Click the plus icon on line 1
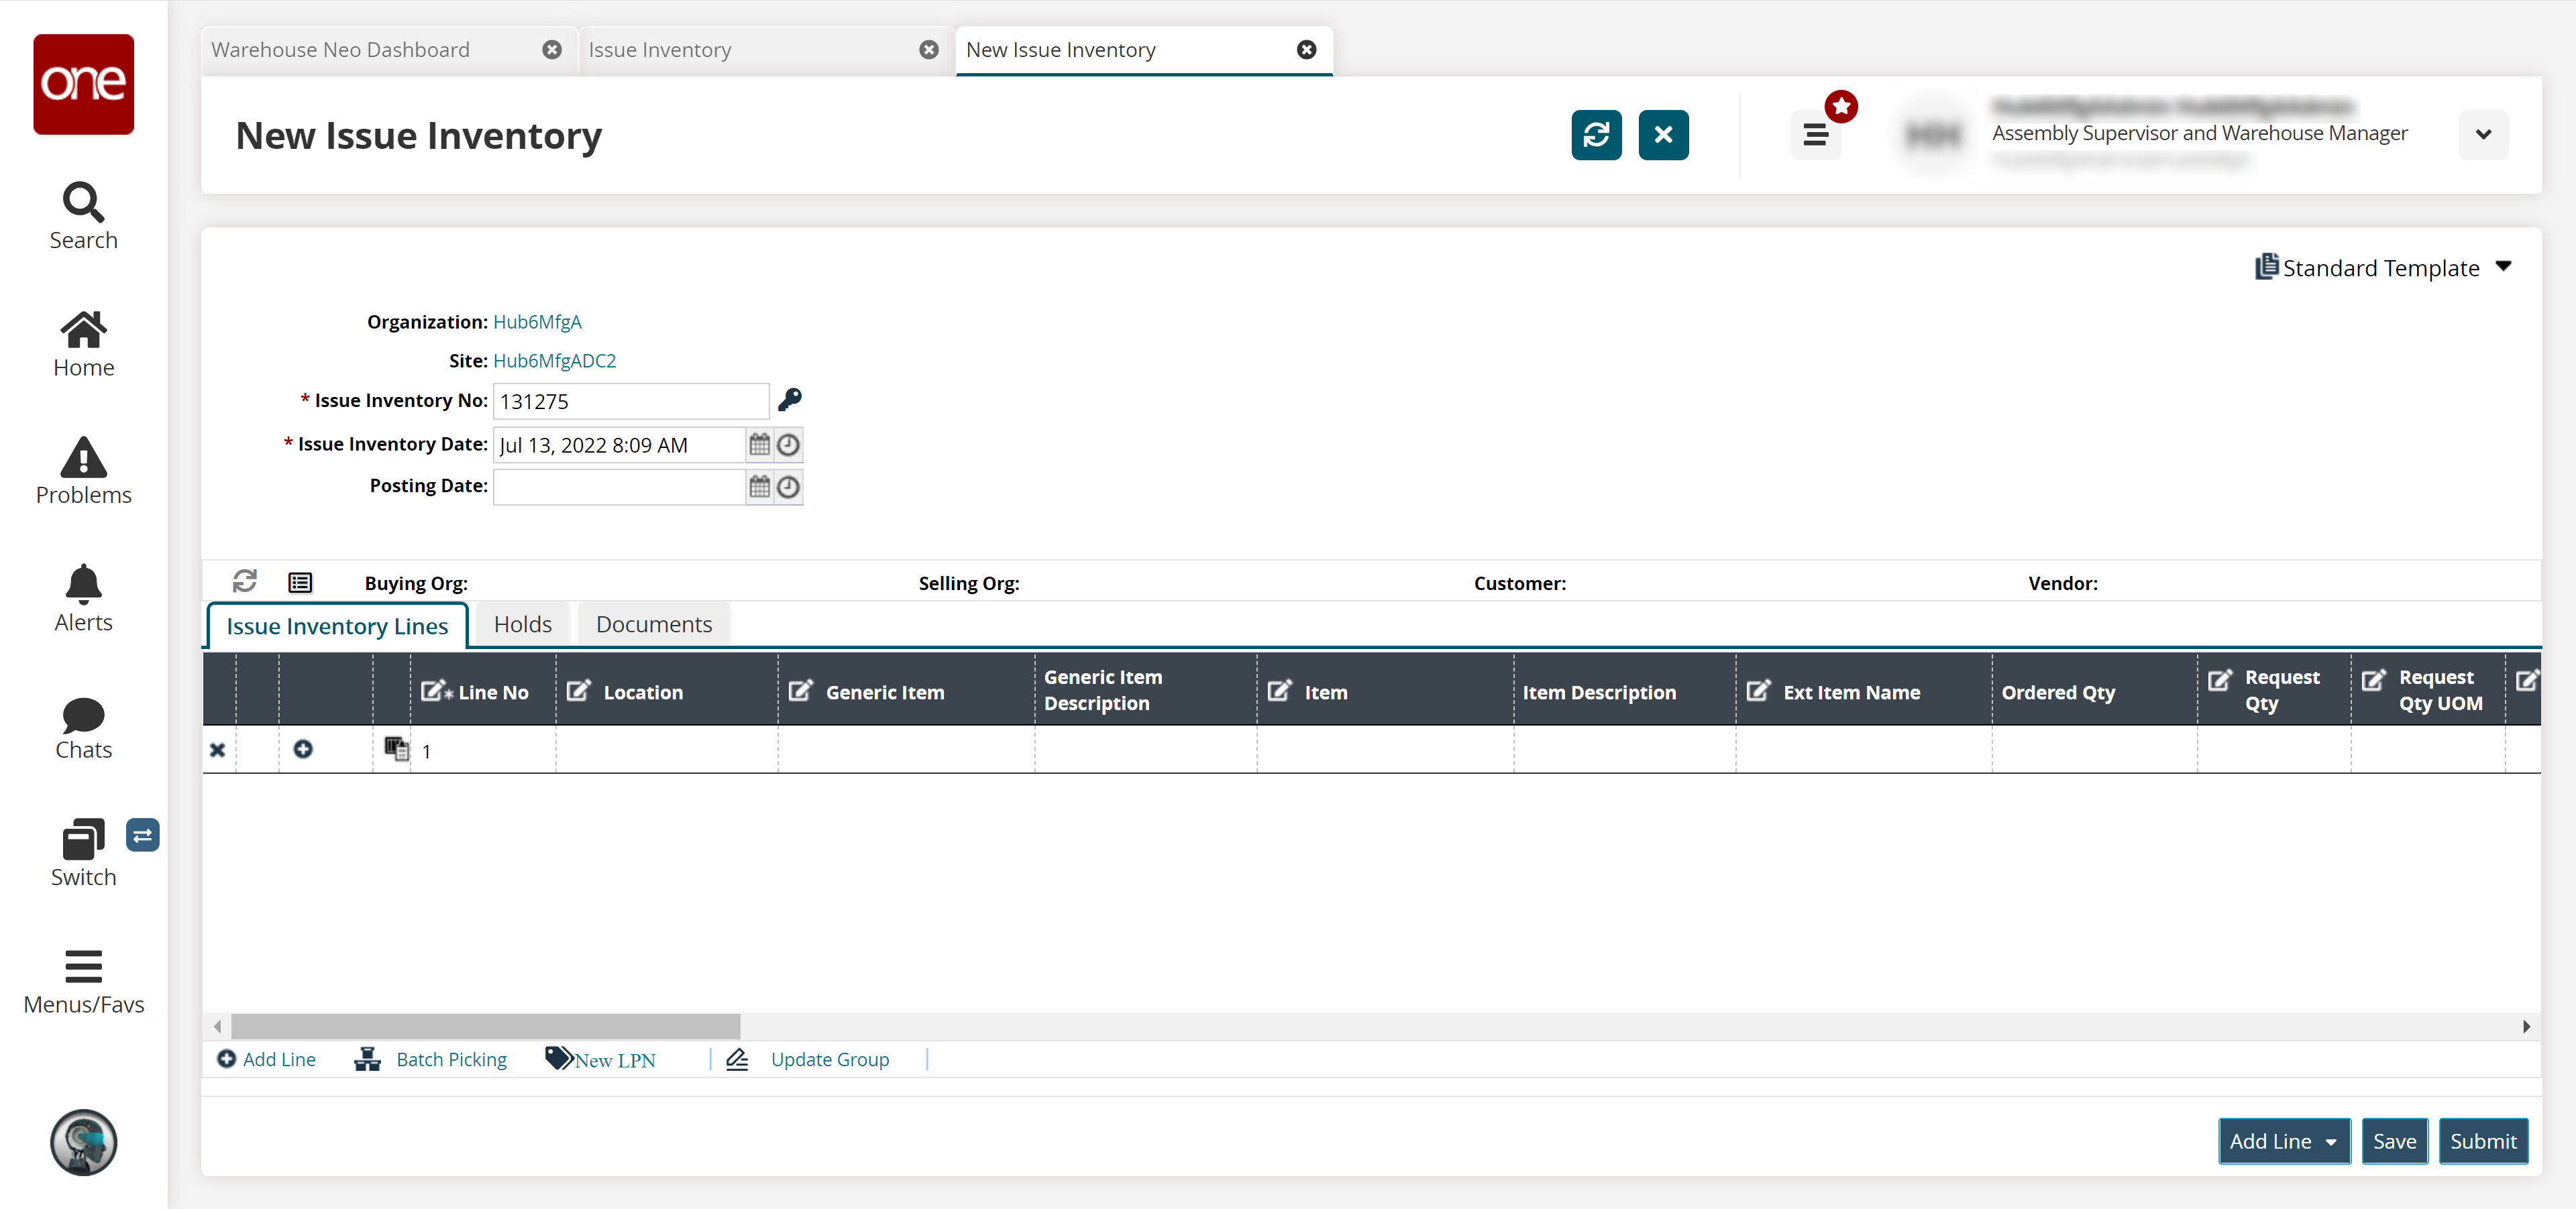Image resolution: width=2576 pixels, height=1209 pixels. point(303,750)
